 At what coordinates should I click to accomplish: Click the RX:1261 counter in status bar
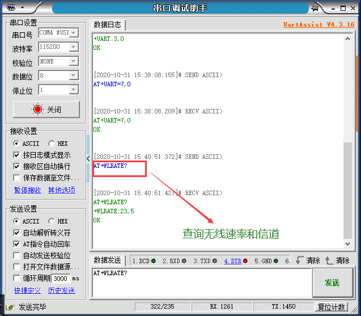[222, 306]
